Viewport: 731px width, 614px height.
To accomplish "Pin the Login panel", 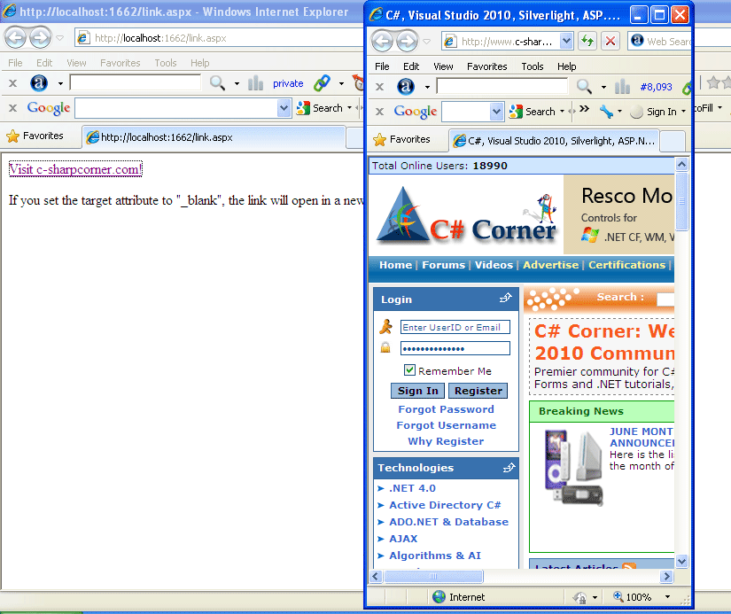I will point(506,298).
